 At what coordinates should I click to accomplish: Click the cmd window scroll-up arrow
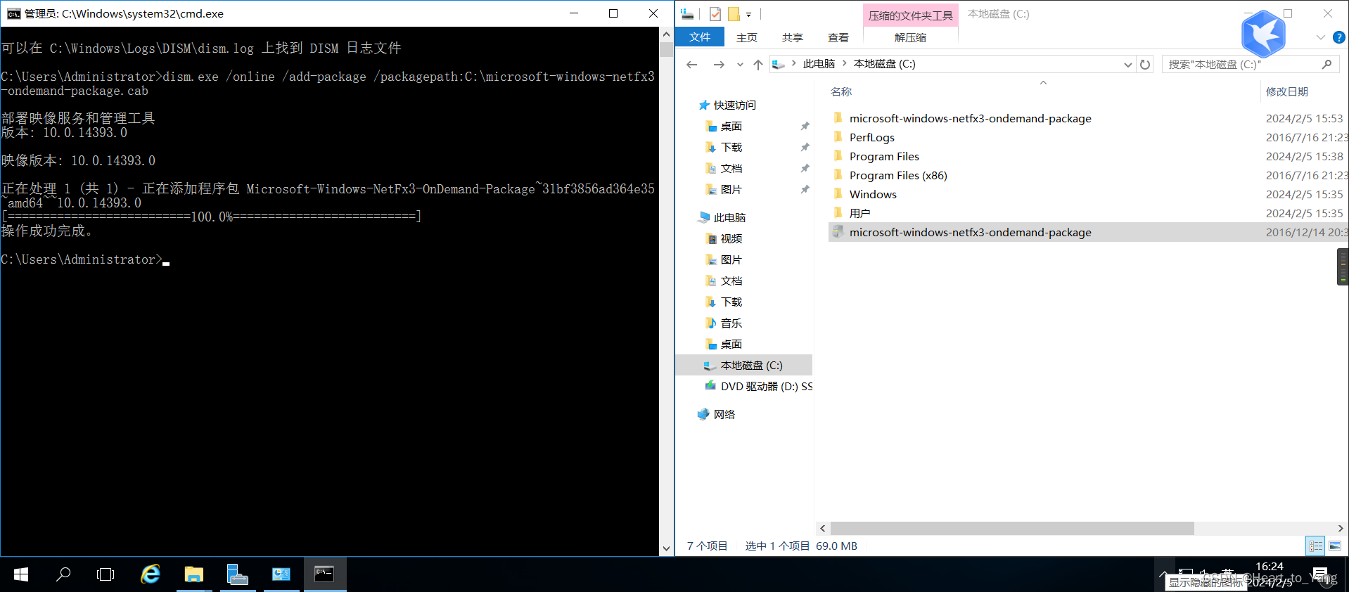[666, 34]
